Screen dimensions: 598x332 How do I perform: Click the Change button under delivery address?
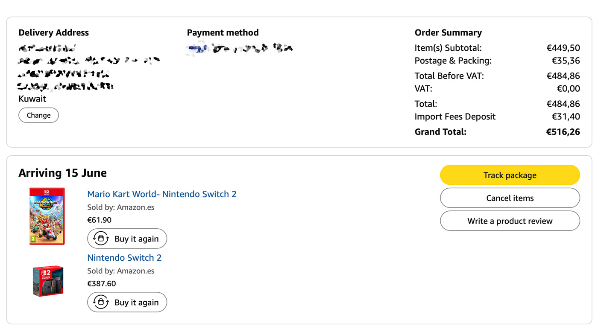point(38,115)
